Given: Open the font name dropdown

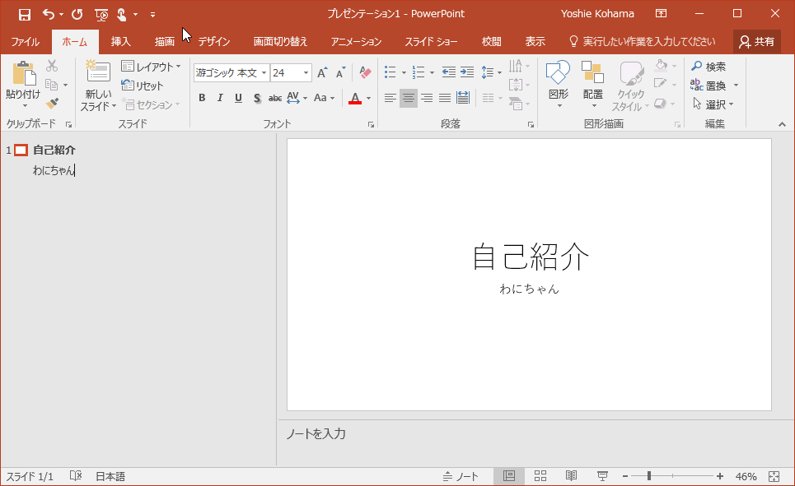Looking at the screenshot, I should coord(264,73).
